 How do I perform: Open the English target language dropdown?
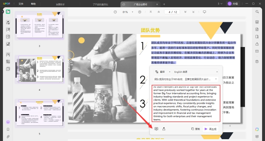click(195, 72)
